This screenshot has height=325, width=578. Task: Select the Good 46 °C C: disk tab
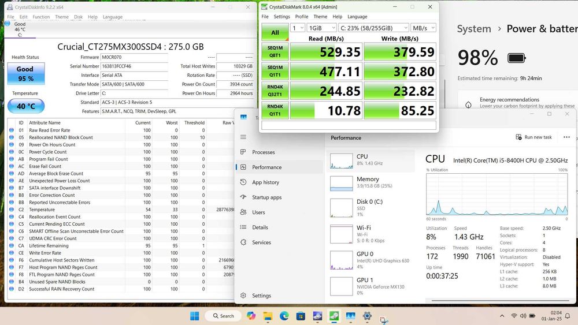pyautogui.click(x=20, y=29)
